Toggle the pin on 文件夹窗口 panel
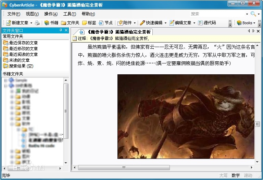The height and width of the screenshot is (180, 263). pos(61,30)
